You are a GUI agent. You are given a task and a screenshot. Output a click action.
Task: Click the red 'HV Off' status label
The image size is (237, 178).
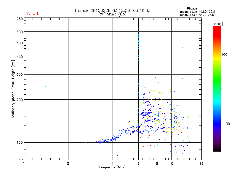click(x=32, y=13)
